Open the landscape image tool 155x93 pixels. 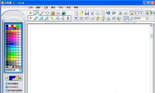pyautogui.click(x=64, y=13)
